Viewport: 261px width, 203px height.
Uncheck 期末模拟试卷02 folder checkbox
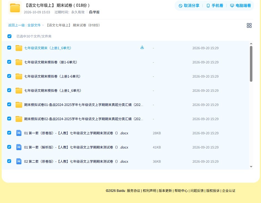[9, 118]
